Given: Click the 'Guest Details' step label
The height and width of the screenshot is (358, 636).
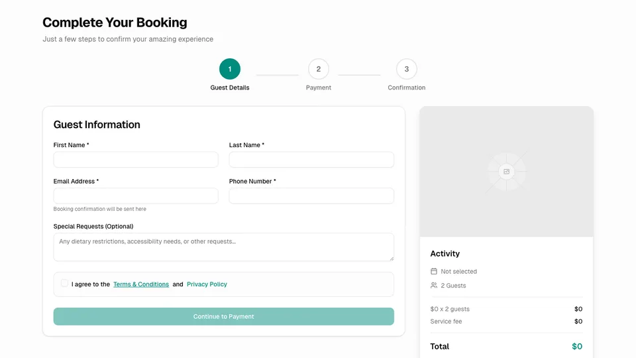Looking at the screenshot, I should click(230, 88).
